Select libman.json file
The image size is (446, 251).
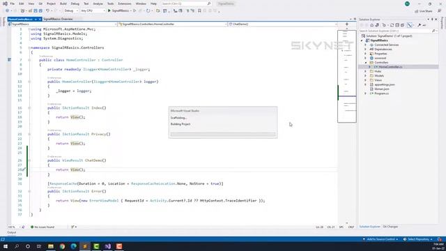click(x=381, y=89)
